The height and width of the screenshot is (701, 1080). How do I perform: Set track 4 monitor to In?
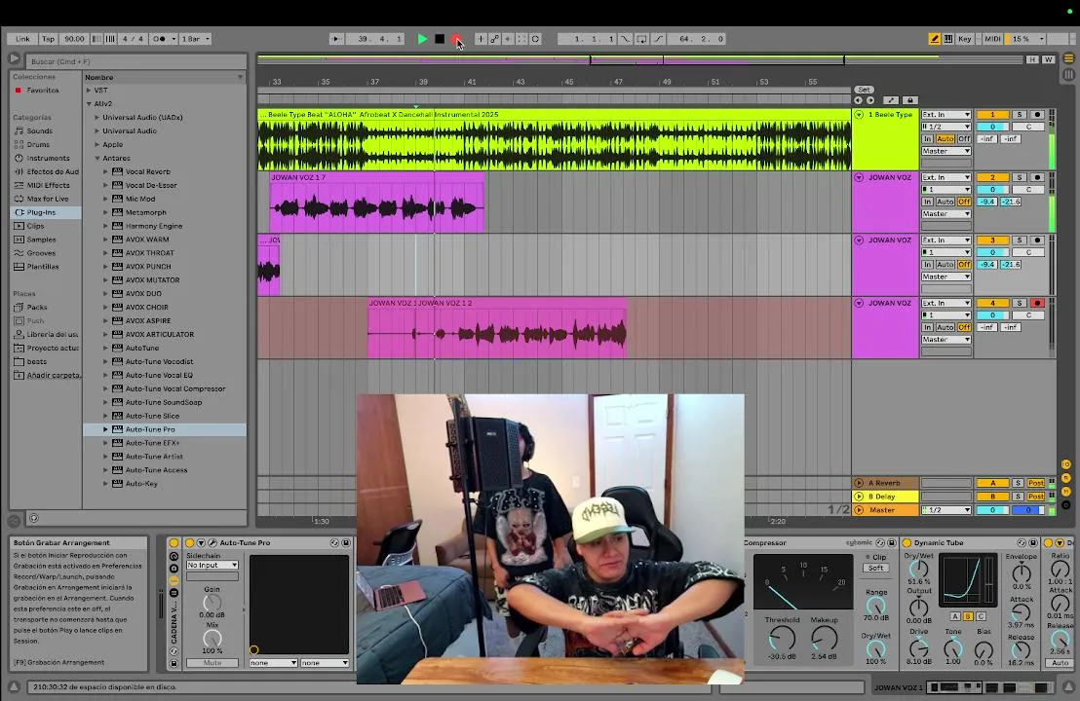(x=928, y=327)
